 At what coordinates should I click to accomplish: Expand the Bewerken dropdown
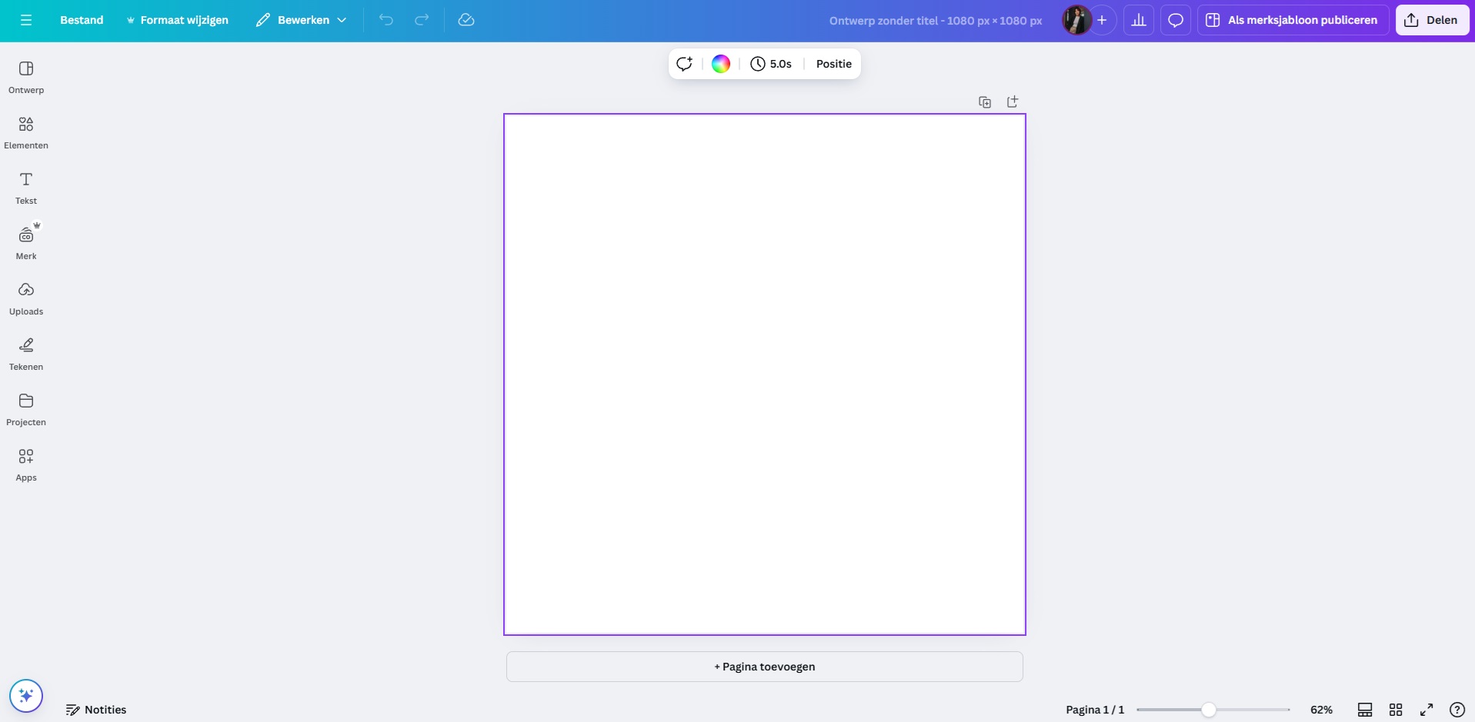point(302,20)
